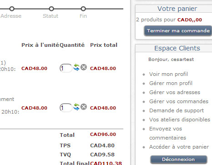Screen dimensions: 212x165
Task: Delete second cart item with X icon
Action: (84, 107)
